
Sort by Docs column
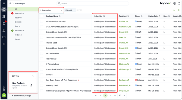point(169,16)
